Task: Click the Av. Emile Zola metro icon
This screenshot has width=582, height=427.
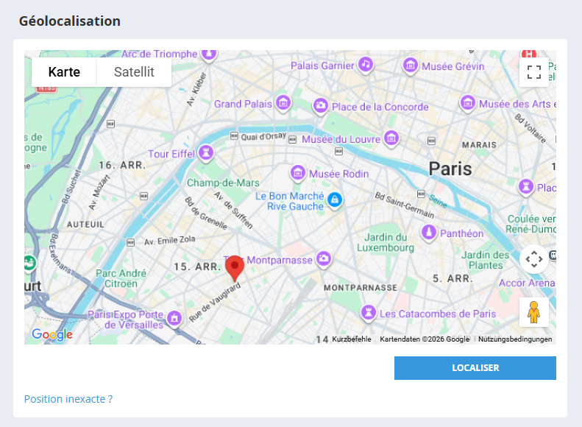Action: pyautogui.click(x=131, y=243)
